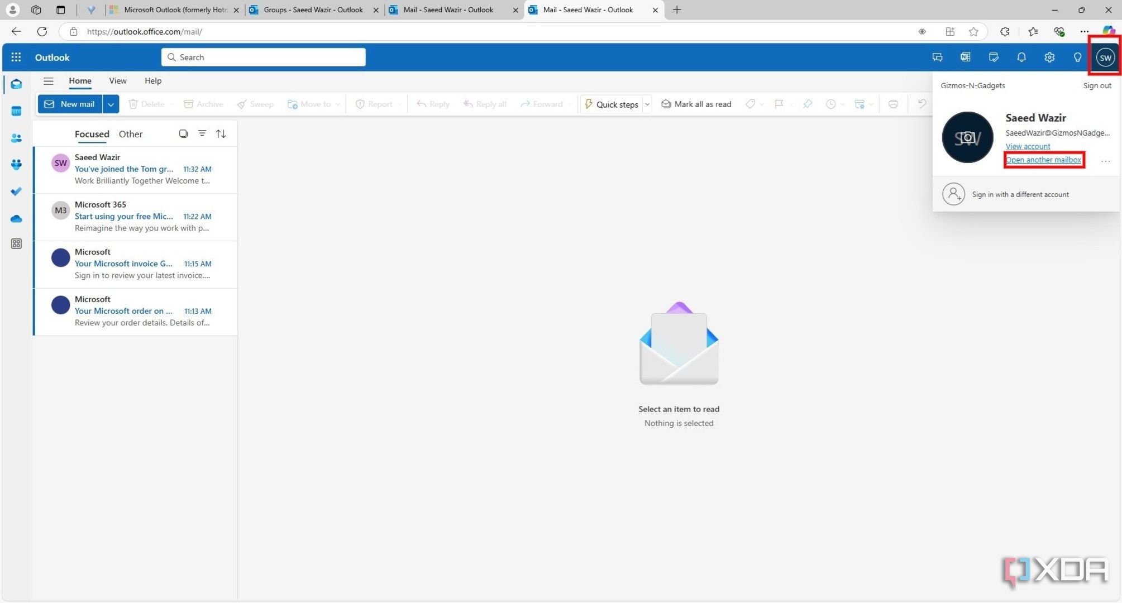Click the Filter icon in inbox
Screen dimensions: 1122x603
tap(202, 133)
